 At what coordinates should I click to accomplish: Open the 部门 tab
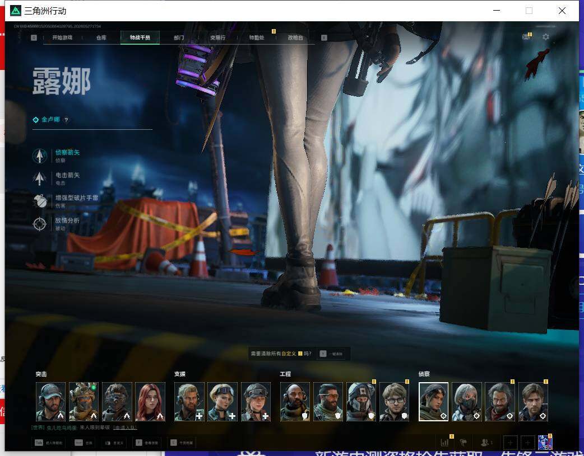point(179,37)
